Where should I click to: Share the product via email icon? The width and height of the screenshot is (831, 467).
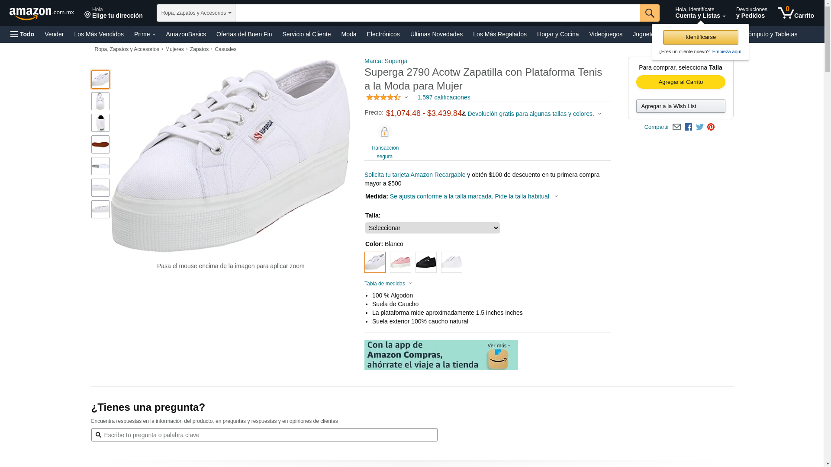pyautogui.click(x=676, y=127)
